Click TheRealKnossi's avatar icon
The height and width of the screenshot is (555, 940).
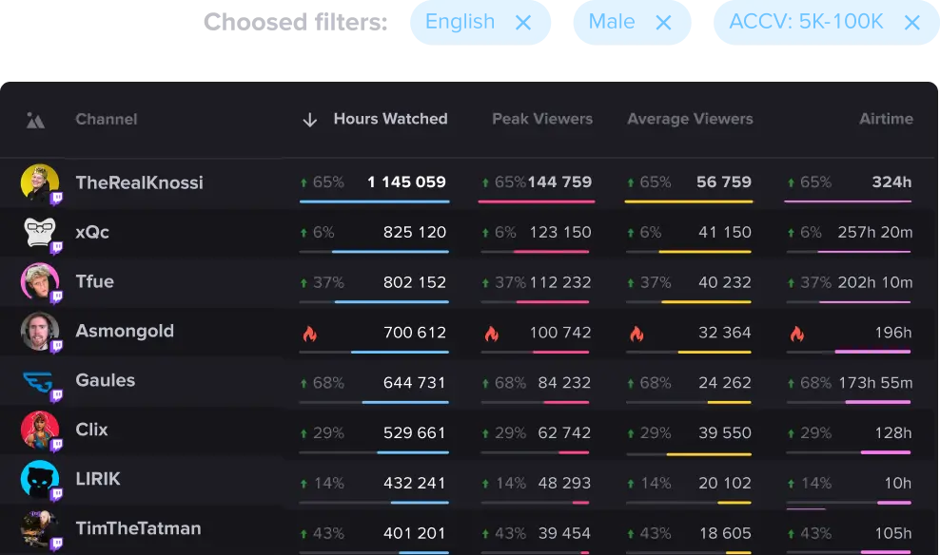(x=40, y=182)
